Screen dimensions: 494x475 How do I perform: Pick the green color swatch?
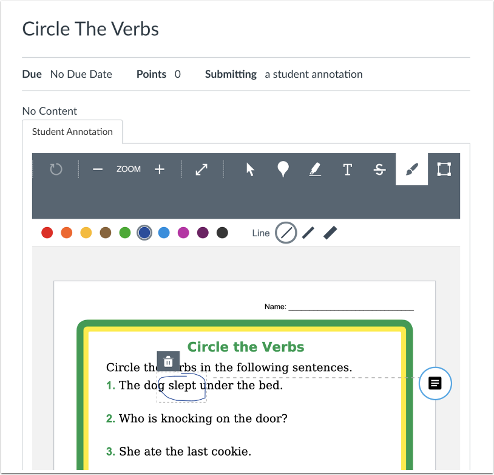(125, 233)
